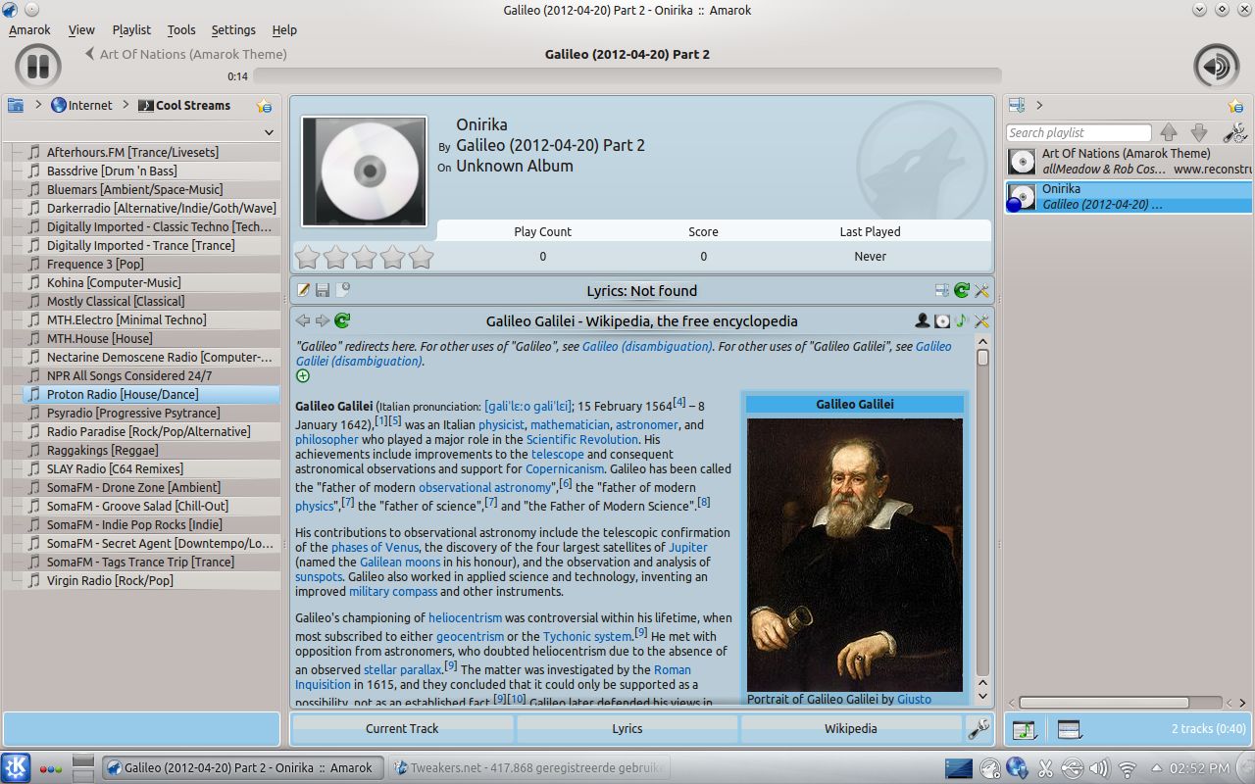Follow the Galileo (disambiguation) link
The width and height of the screenshot is (1255, 784).
click(x=647, y=346)
